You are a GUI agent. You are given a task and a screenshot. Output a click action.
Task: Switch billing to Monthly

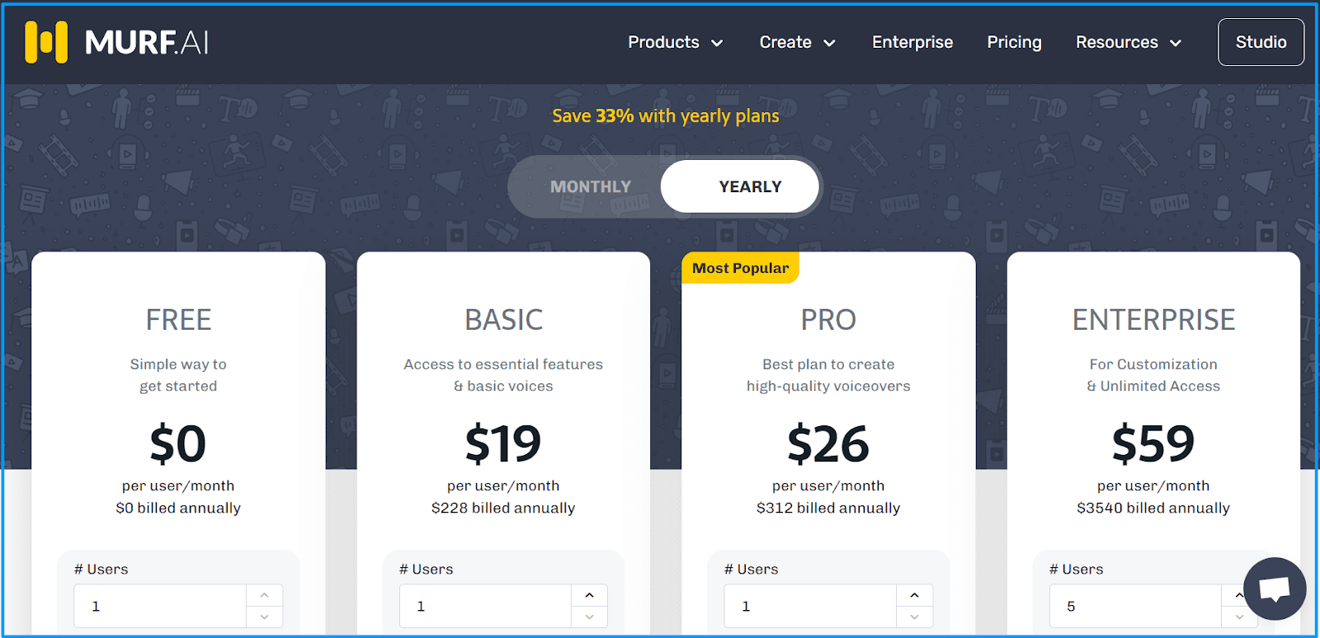590,187
